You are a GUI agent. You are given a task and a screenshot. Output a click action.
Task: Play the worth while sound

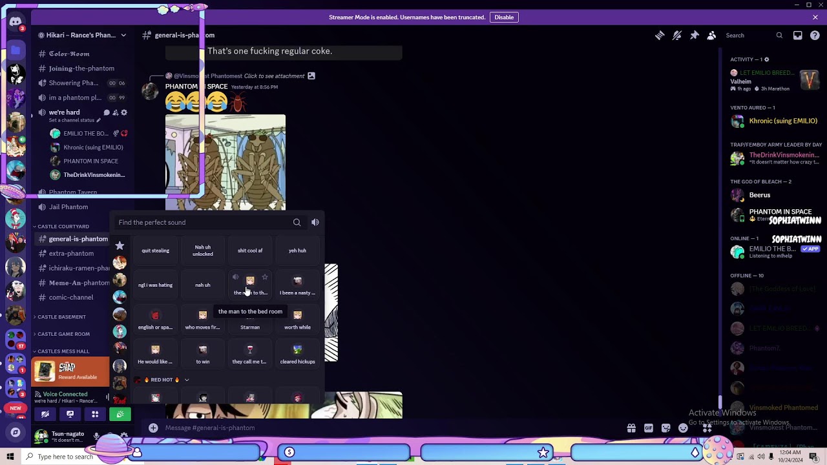click(297, 320)
